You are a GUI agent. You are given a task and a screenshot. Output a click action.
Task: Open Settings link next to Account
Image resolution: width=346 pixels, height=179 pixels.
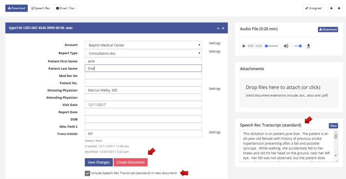215,43
